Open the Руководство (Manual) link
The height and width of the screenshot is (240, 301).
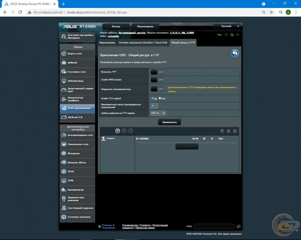point(130,225)
